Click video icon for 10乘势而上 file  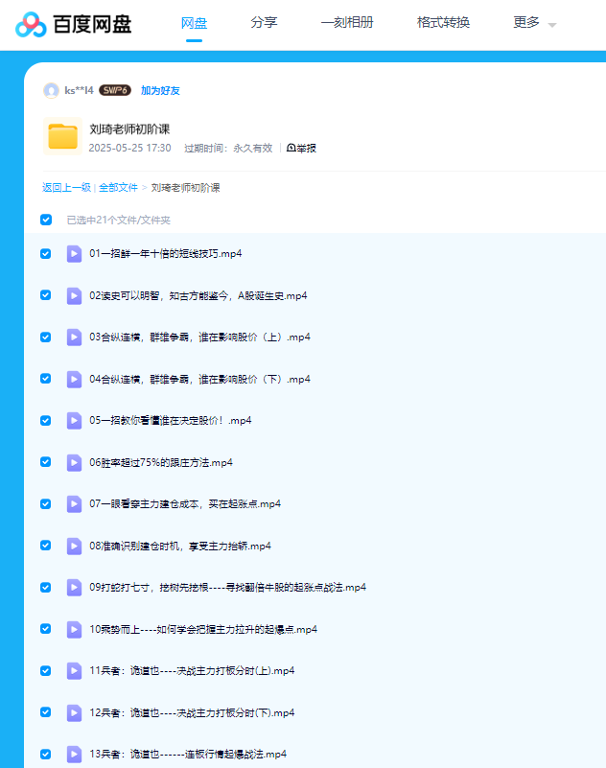tap(74, 629)
